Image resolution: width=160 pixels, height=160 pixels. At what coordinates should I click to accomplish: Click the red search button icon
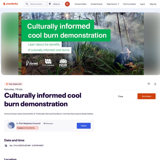click(x=67, y=4)
